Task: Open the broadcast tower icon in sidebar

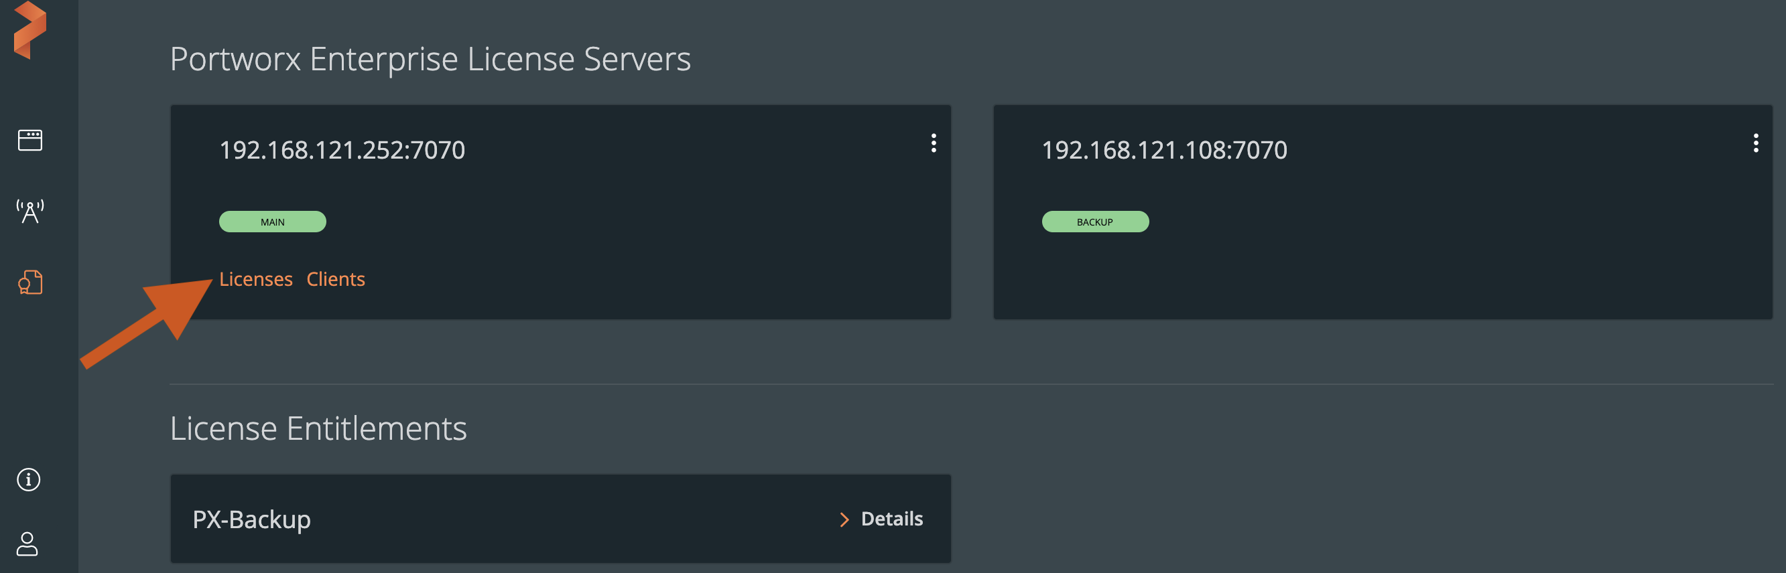Action: (x=29, y=212)
